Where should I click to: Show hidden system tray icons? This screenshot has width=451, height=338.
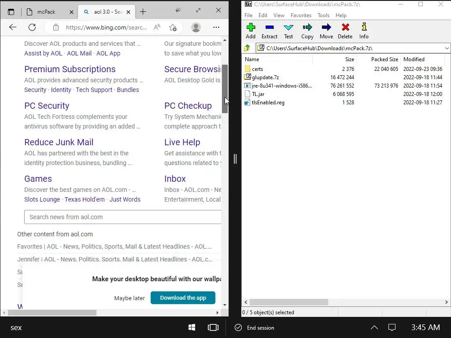tap(374, 327)
